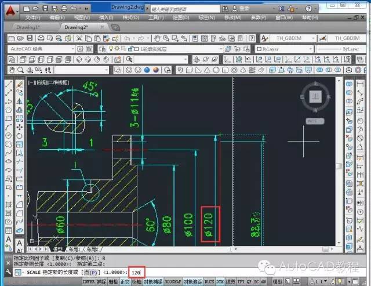
Task: Select the Array tool in Modify toolbar
Action: (19, 118)
